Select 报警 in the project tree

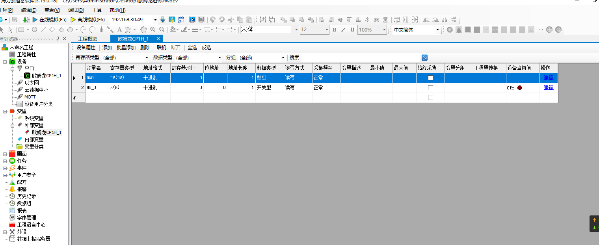pos(22,189)
